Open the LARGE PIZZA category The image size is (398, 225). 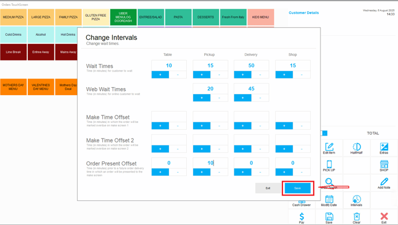point(41,17)
